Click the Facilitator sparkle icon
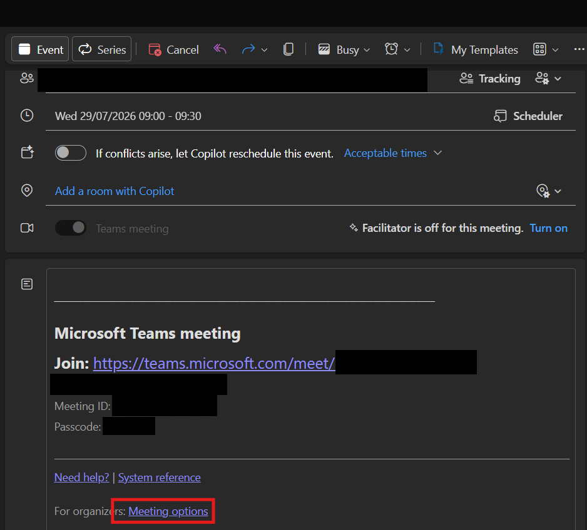This screenshot has height=530, width=587. (354, 227)
